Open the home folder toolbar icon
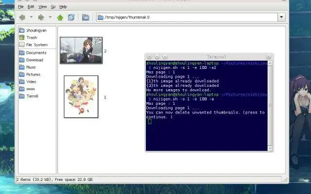This screenshot has height=194, width=311. pos(86,17)
